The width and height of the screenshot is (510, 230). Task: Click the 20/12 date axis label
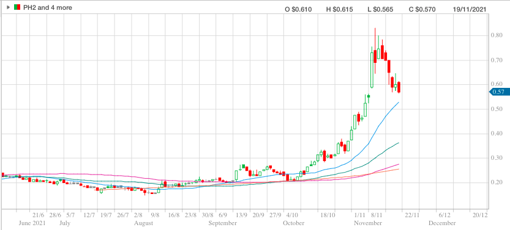(480, 215)
